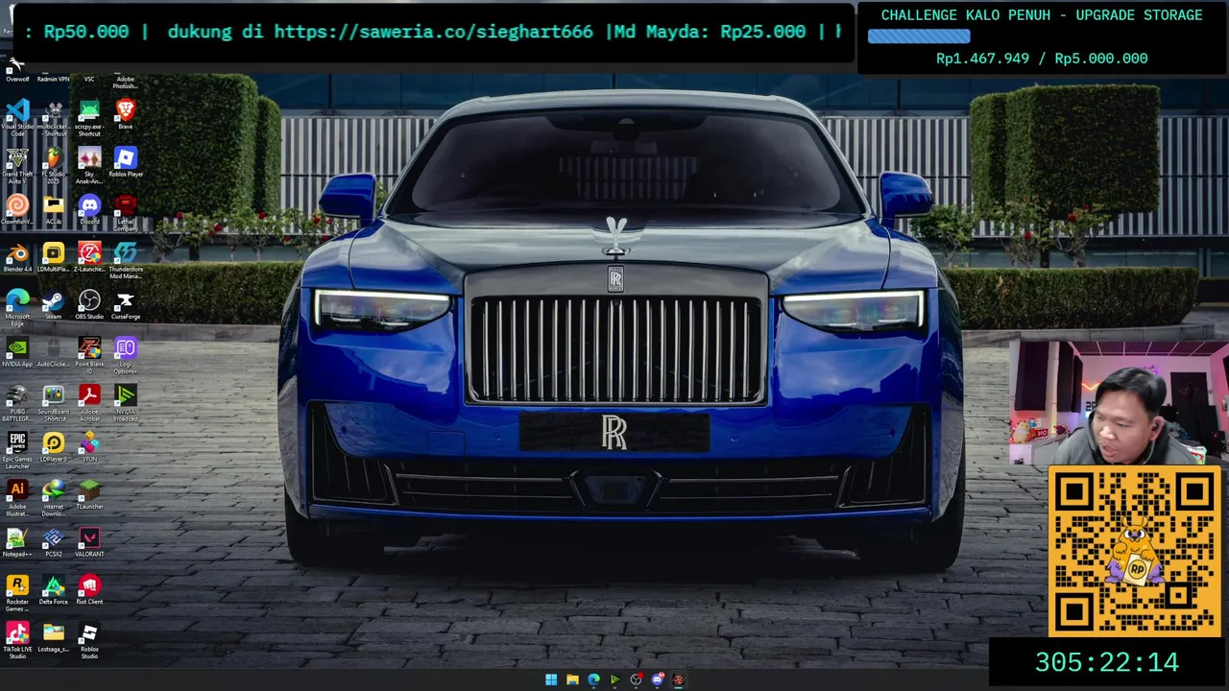Click the CHALLENGE KALO PENUH title
The height and width of the screenshot is (691, 1229).
point(1042,15)
